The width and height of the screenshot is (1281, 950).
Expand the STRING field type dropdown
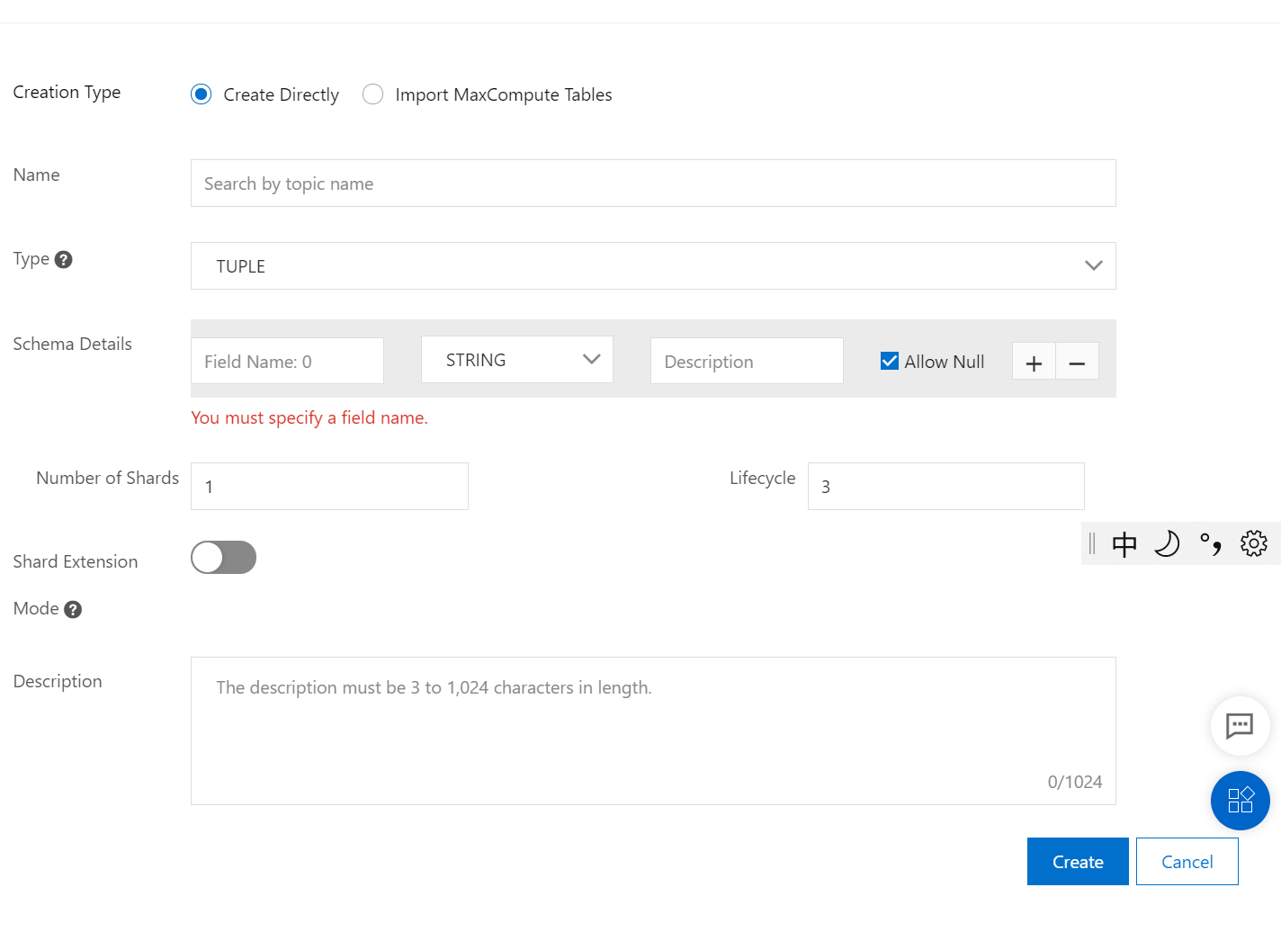517,360
